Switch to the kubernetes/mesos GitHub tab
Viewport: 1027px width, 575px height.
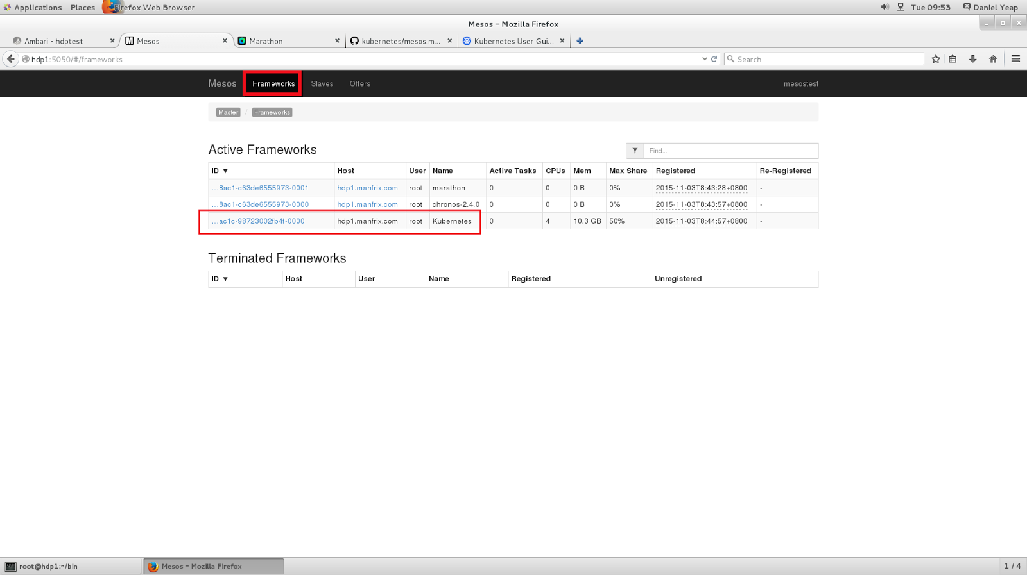pyautogui.click(x=401, y=41)
